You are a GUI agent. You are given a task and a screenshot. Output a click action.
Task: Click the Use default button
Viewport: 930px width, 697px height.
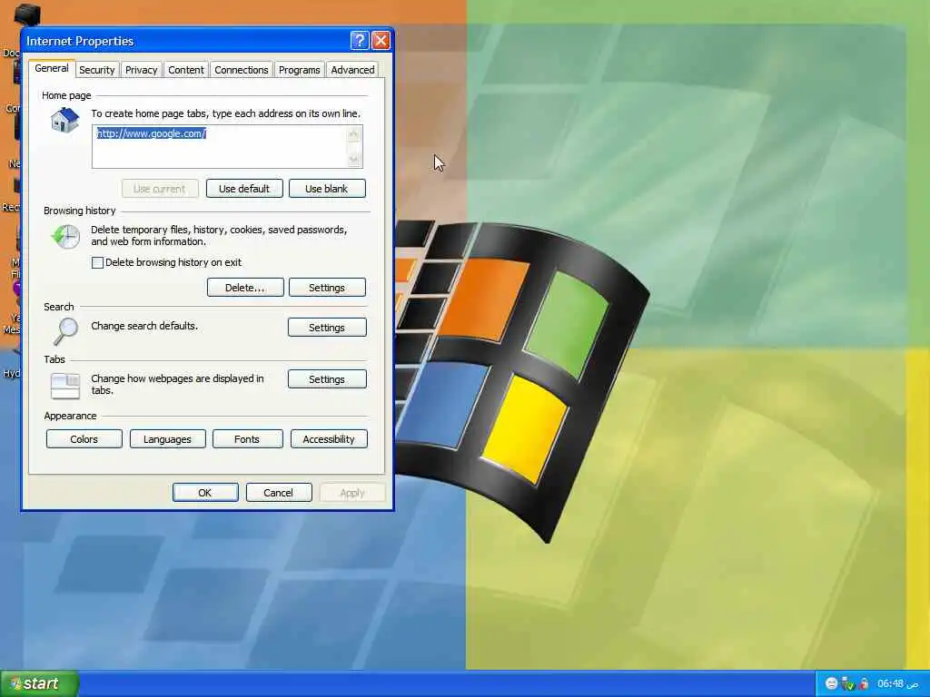[x=244, y=189]
